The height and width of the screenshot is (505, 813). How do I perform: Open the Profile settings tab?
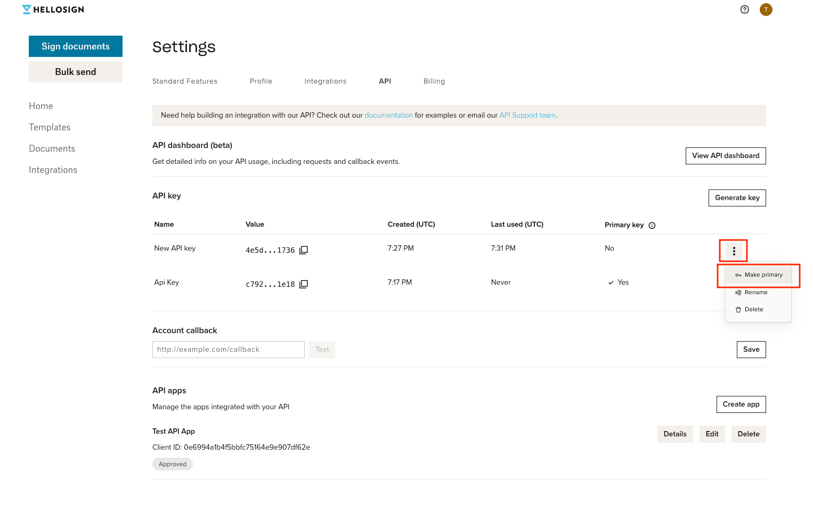[261, 81]
